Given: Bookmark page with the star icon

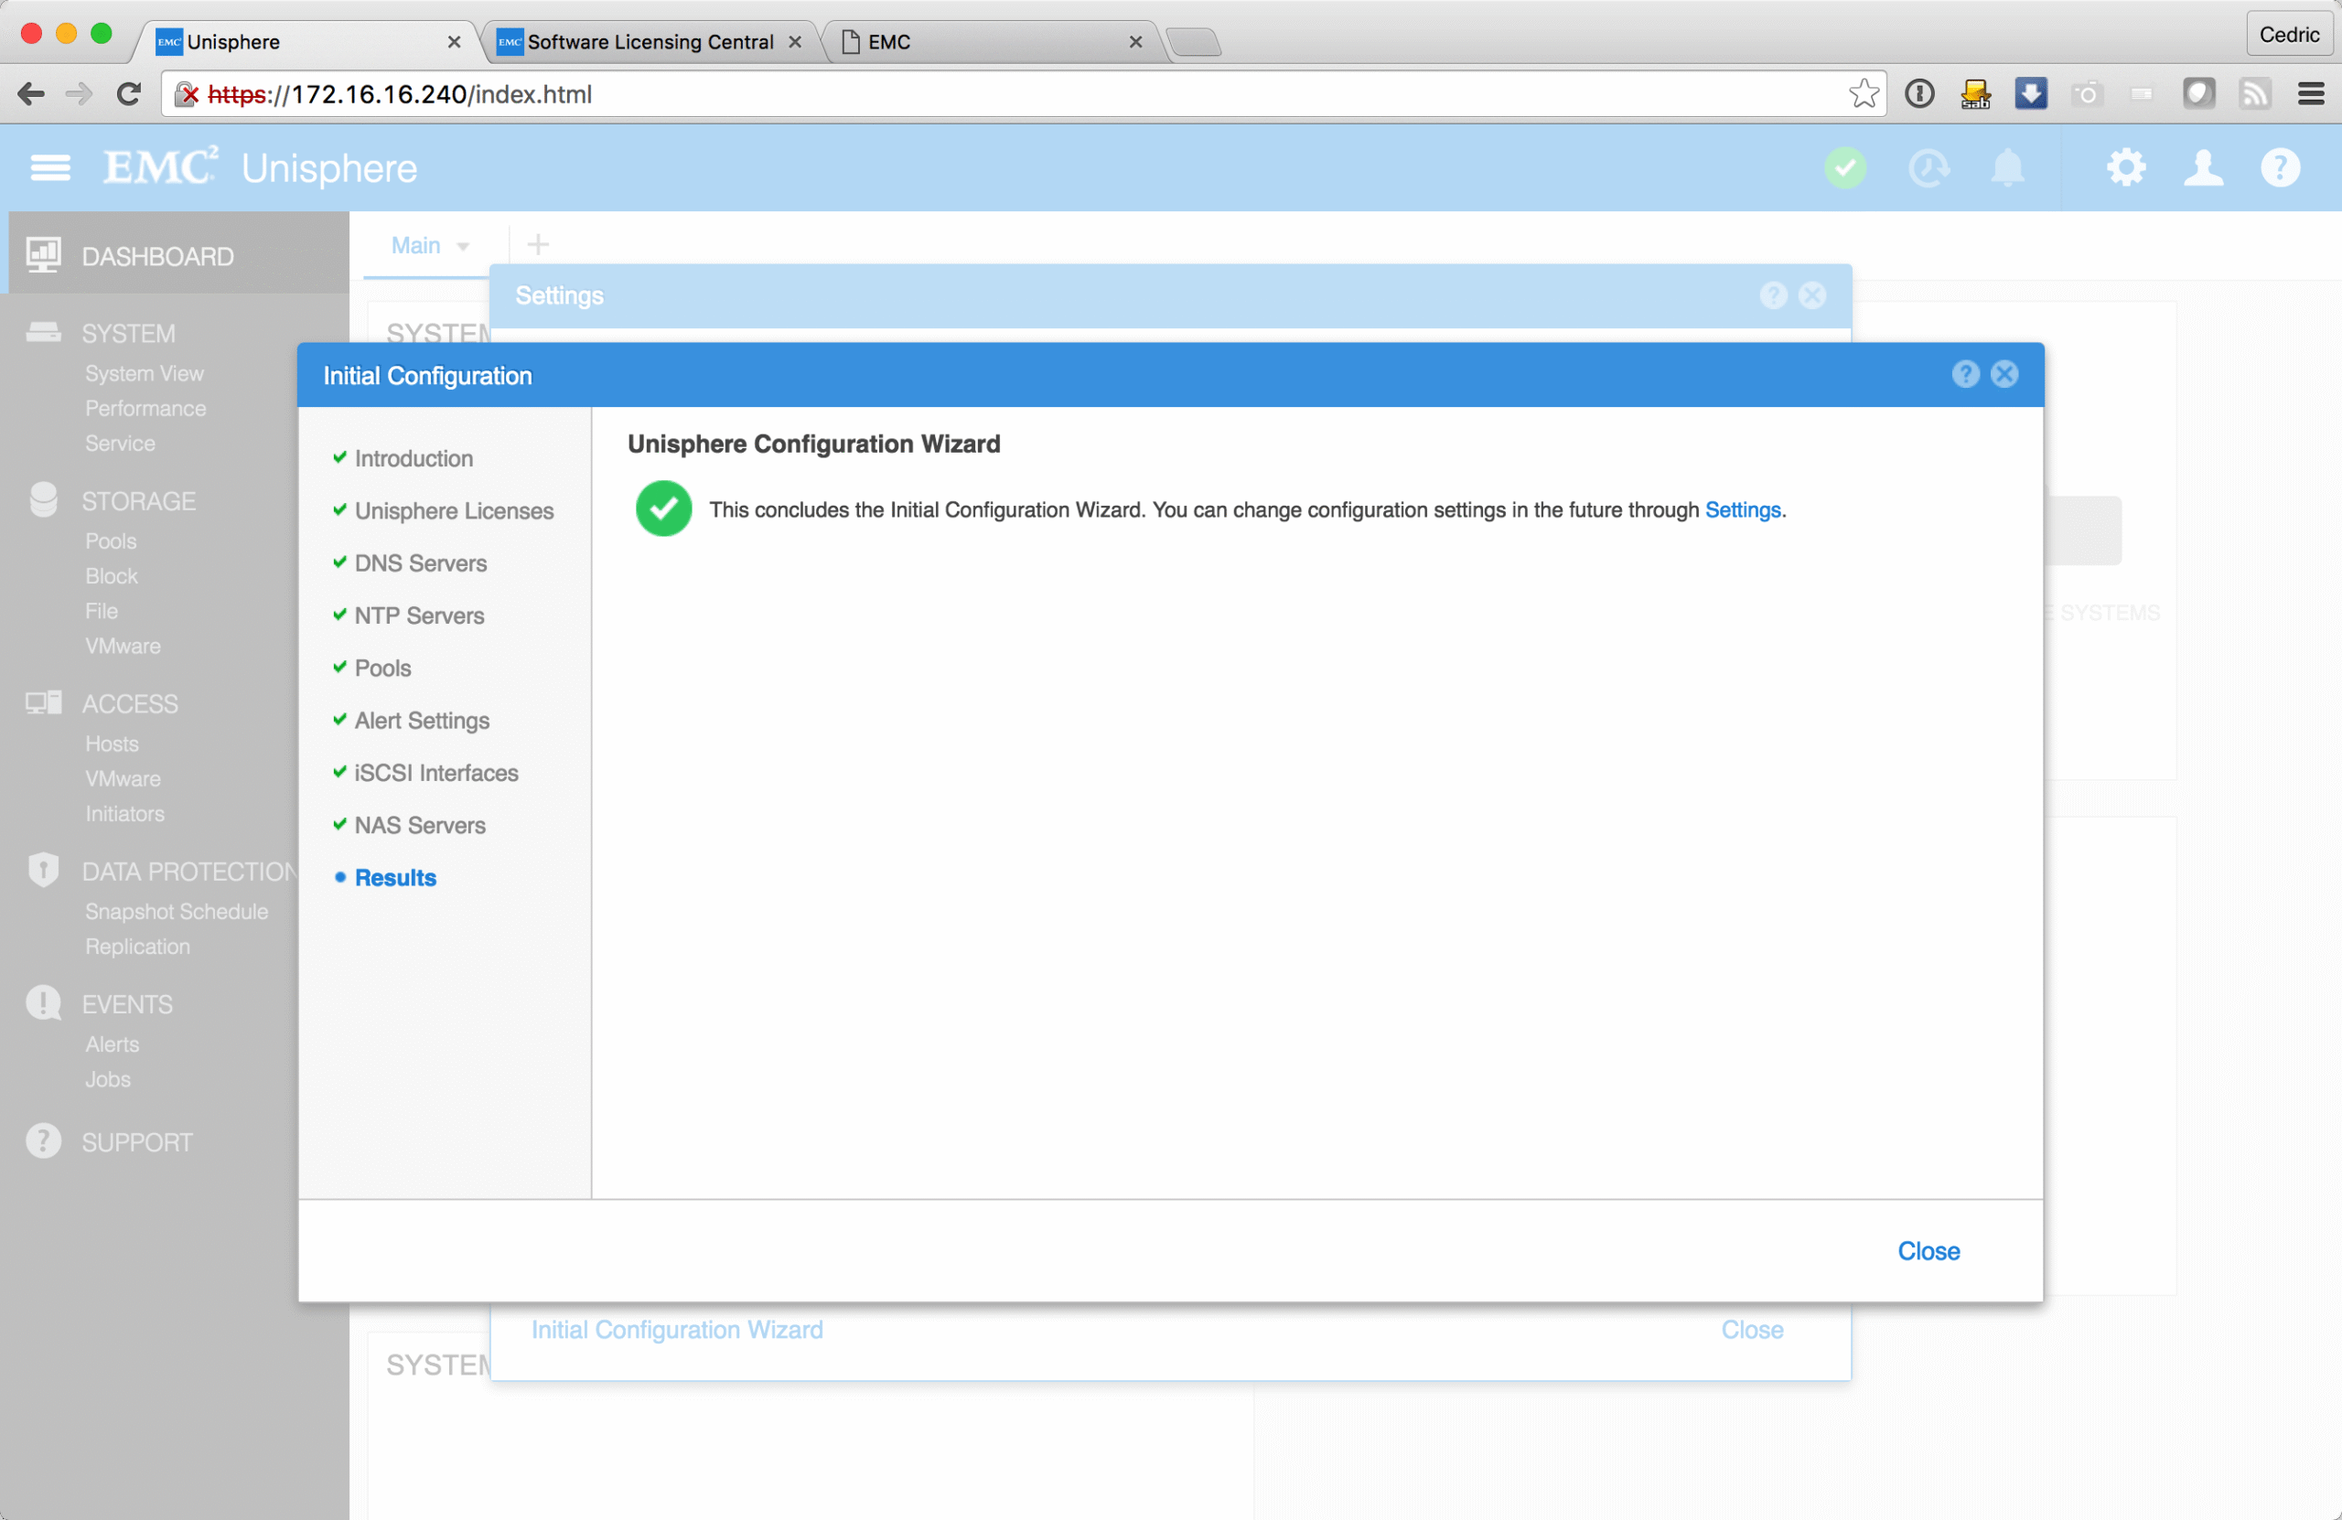Looking at the screenshot, I should (1864, 94).
